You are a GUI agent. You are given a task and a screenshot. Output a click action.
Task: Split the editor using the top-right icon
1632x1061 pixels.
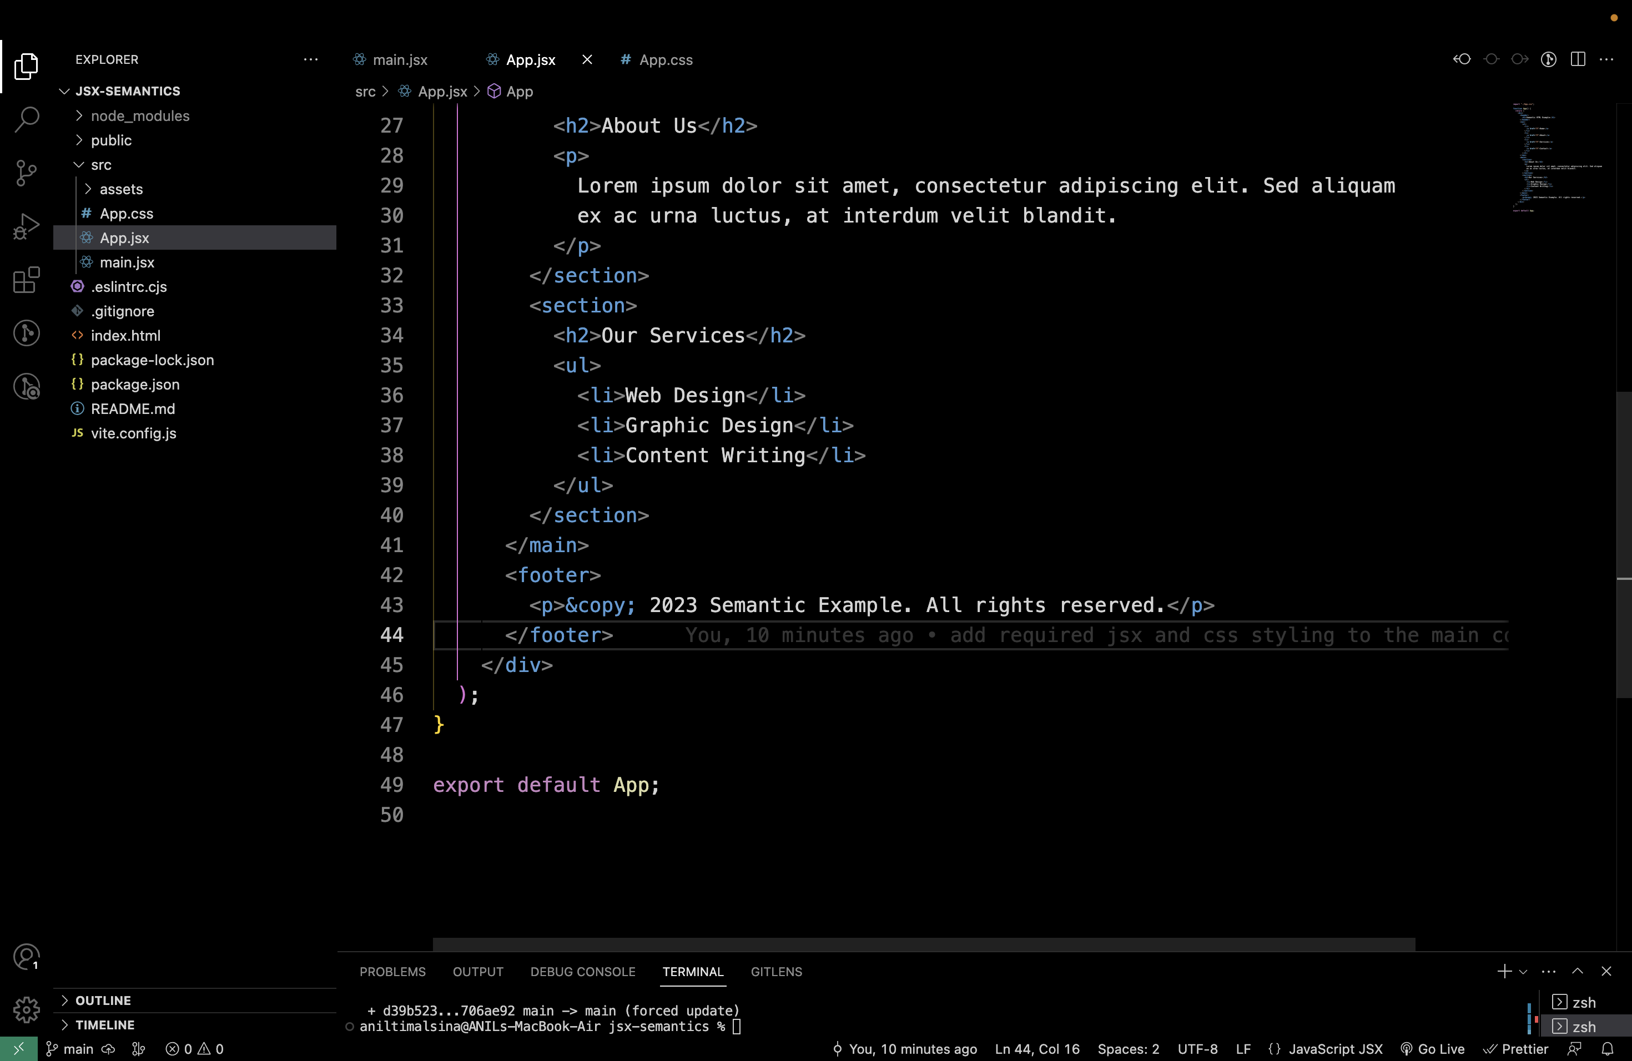pos(1578,59)
